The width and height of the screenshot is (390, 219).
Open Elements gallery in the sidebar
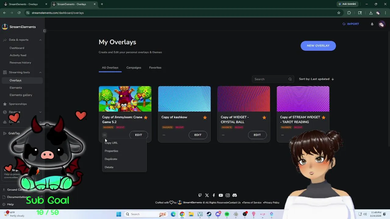[x=21, y=95]
